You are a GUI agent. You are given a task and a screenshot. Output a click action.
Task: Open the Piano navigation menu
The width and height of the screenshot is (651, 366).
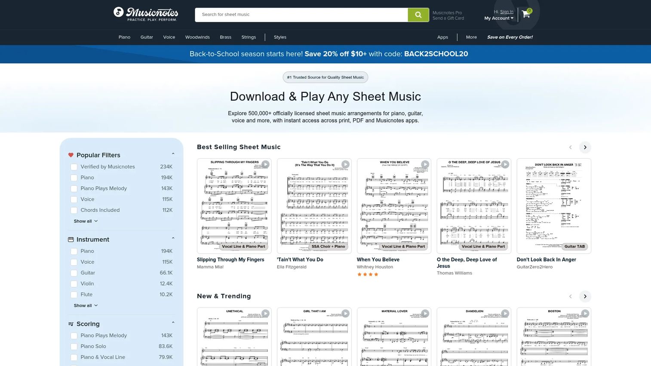coord(124,37)
